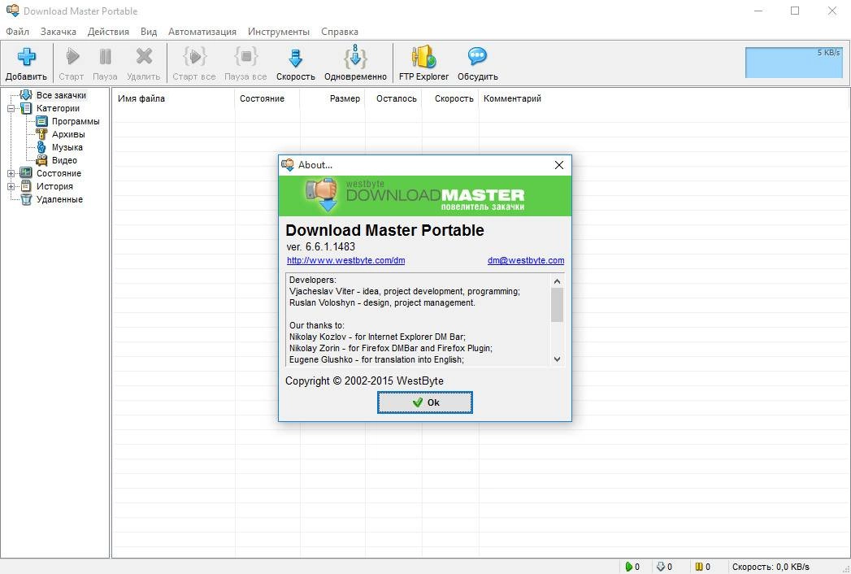Screen dimensions: 851x574
Task: Click the yellow queued status bar icon
Action: point(699,567)
